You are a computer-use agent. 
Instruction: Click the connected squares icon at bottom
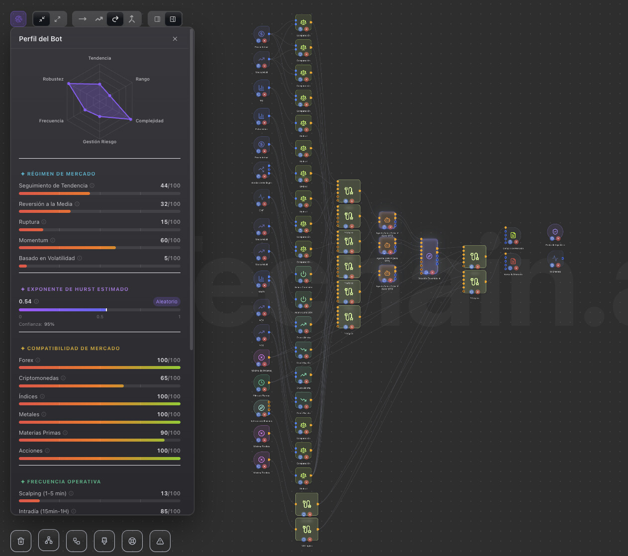click(77, 541)
